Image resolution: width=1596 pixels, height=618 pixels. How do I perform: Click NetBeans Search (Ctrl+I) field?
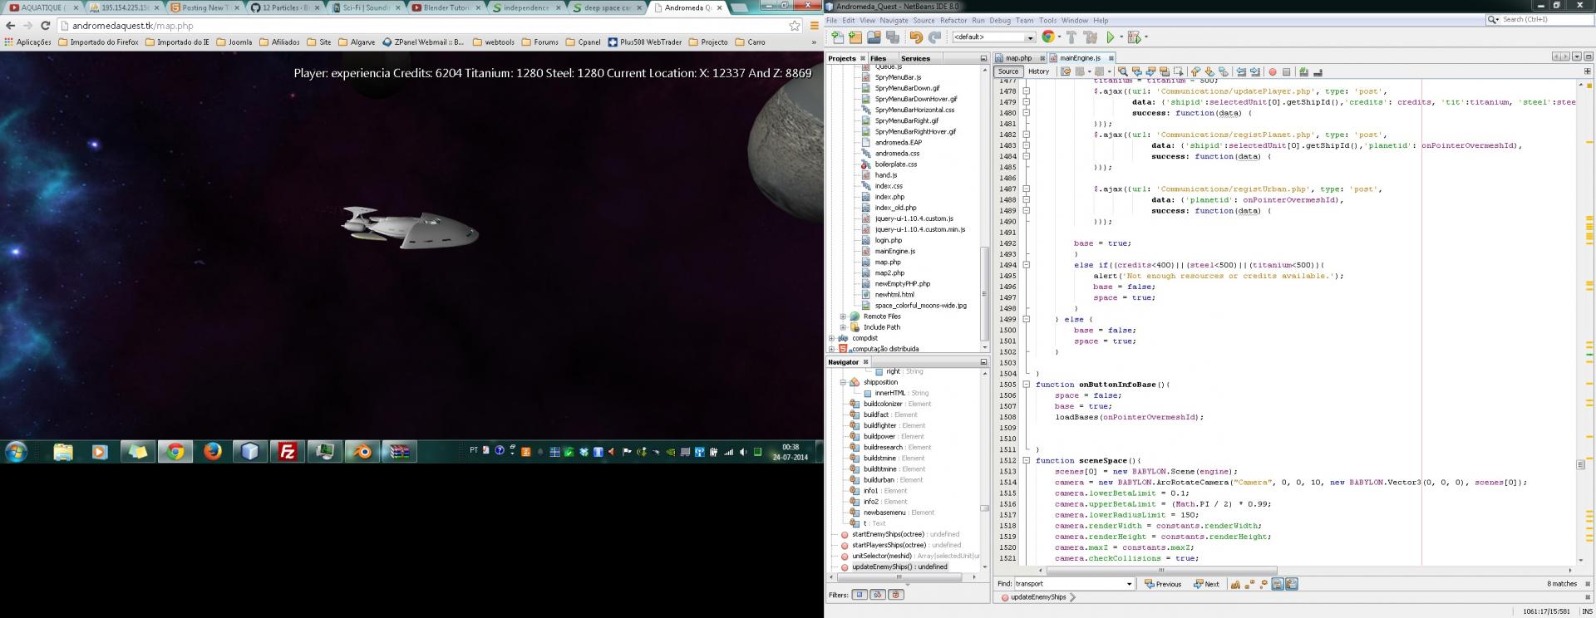click(x=1539, y=19)
